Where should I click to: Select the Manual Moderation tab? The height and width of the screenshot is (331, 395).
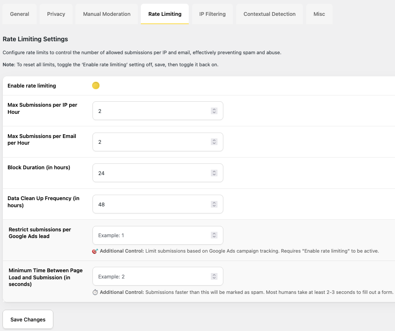pos(106,14)
